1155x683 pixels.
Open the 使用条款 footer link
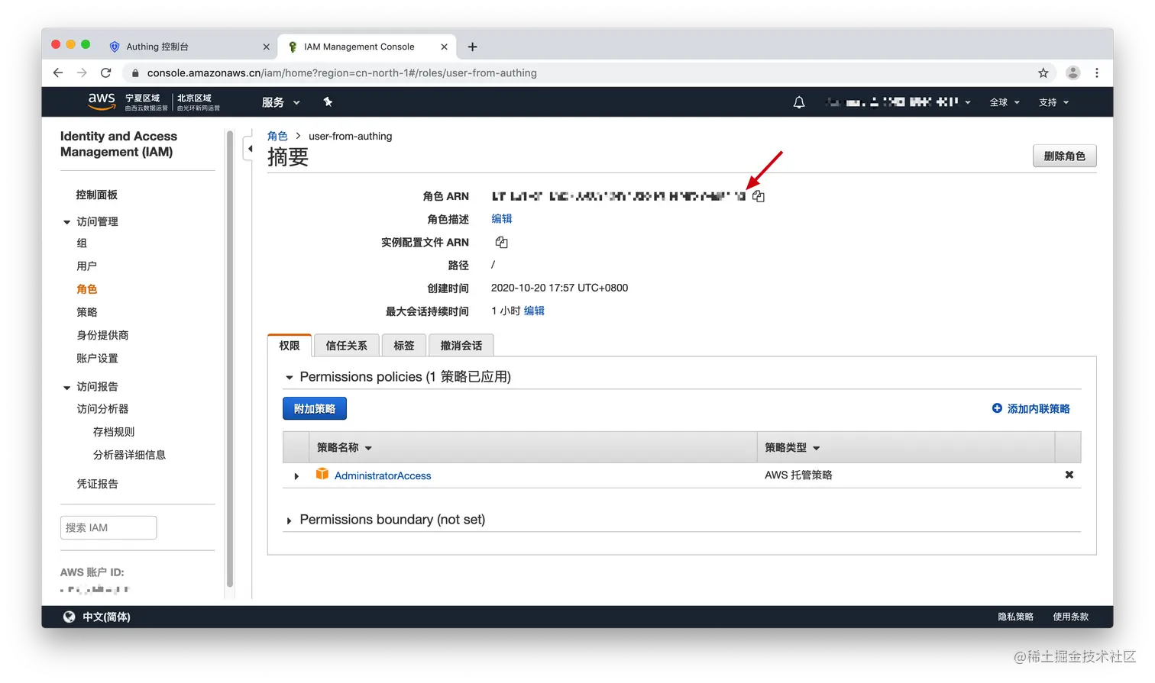pyautogui.click(x=1070, y=617)
